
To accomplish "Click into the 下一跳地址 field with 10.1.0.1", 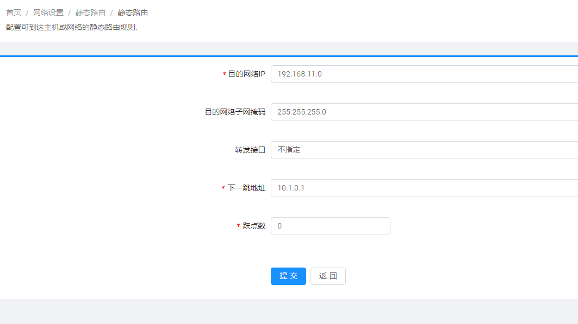I will pos(424,188).
